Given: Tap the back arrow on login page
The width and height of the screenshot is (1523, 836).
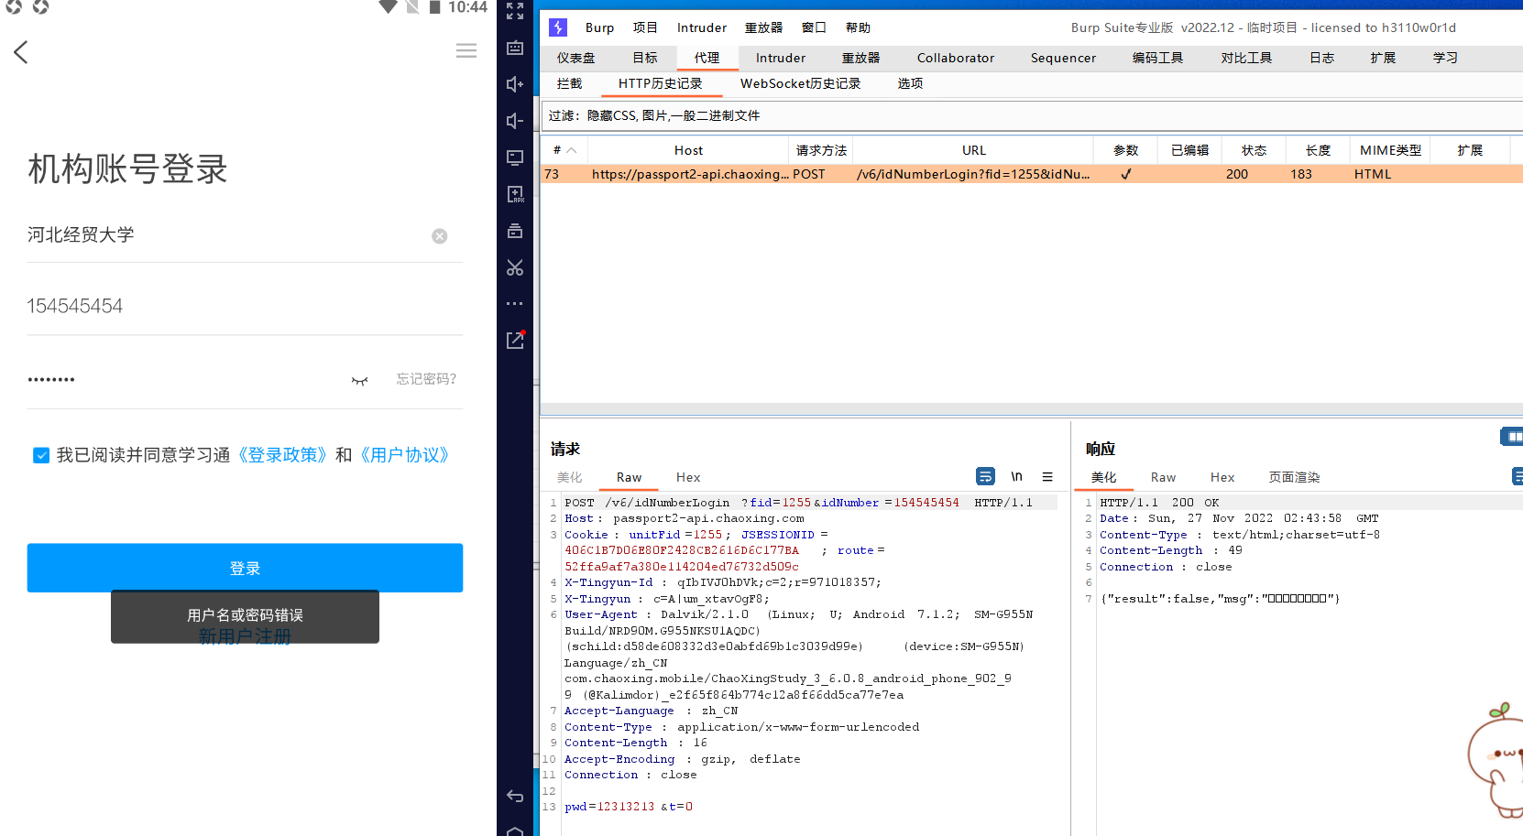Looking at the screenshot, I should [21, 52].
